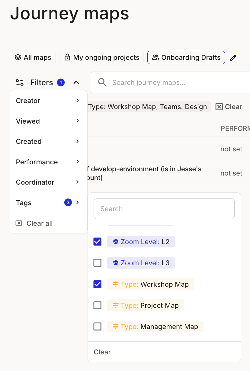Screen dimensions: 250x371
Task: Click the lock icon in My ongoing projects
Action: 67,57
